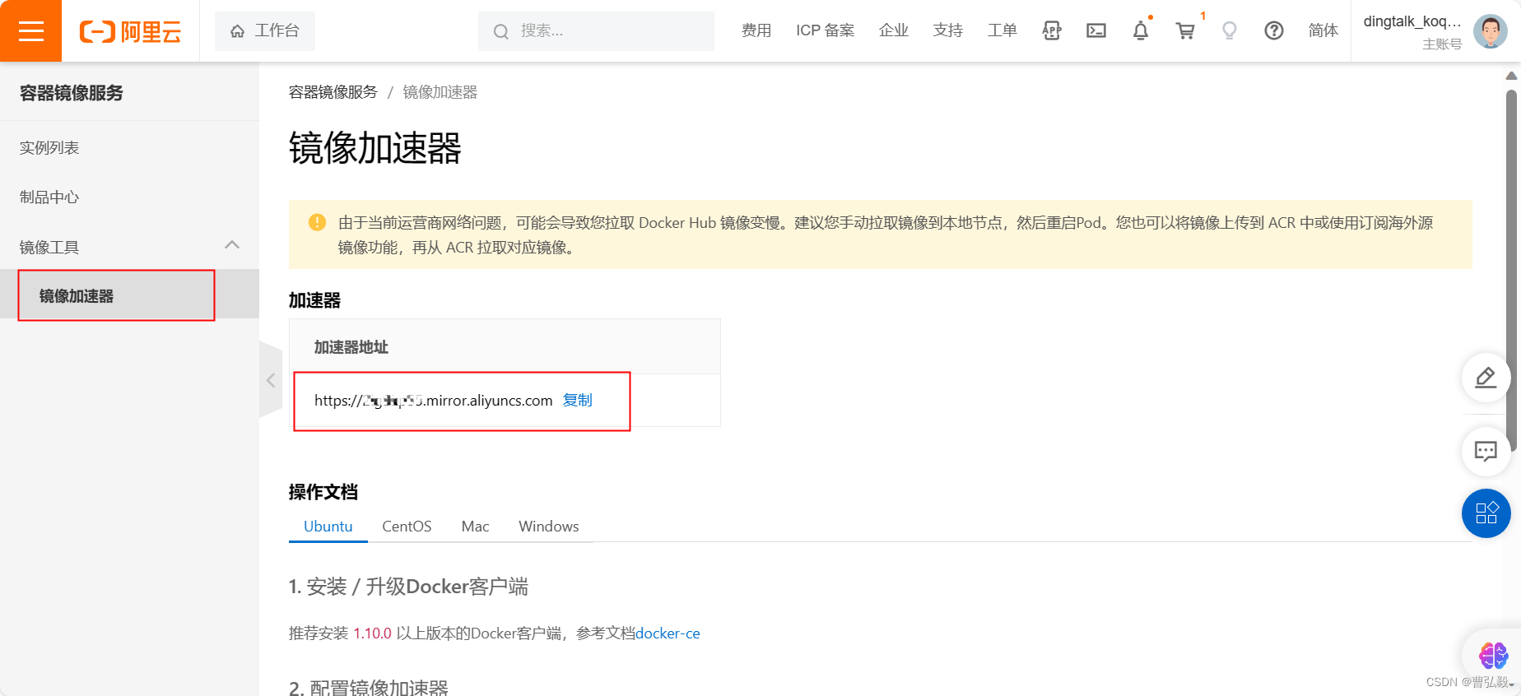1521x696 pixels.
Task: Click the 容器镜像服务 sidebar title
Action: [72, 93]
